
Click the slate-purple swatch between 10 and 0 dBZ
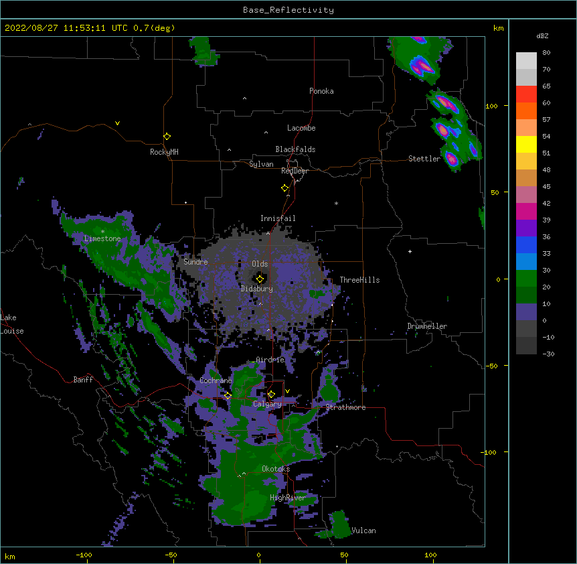tap(526, 312)
